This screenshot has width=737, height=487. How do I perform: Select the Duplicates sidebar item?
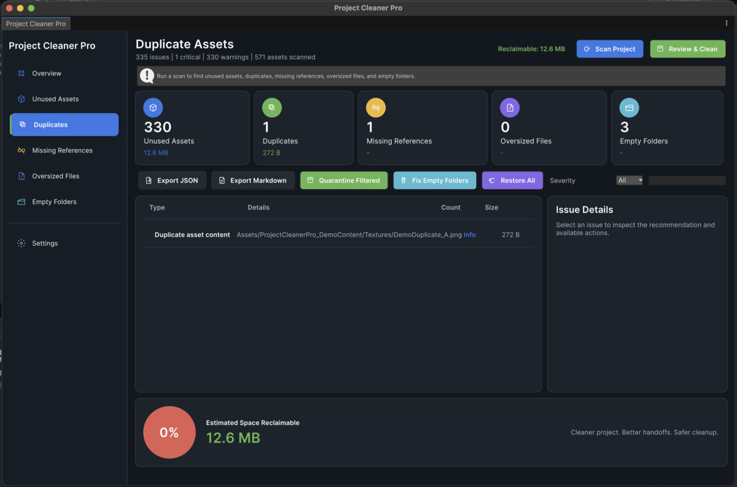coord(64,125)
